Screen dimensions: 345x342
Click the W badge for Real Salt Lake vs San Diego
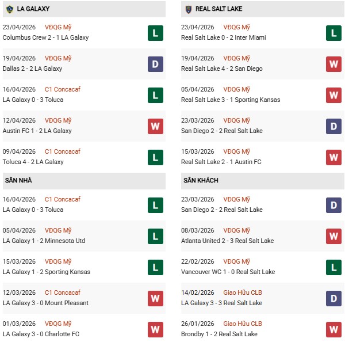click(x=333, y=64)
